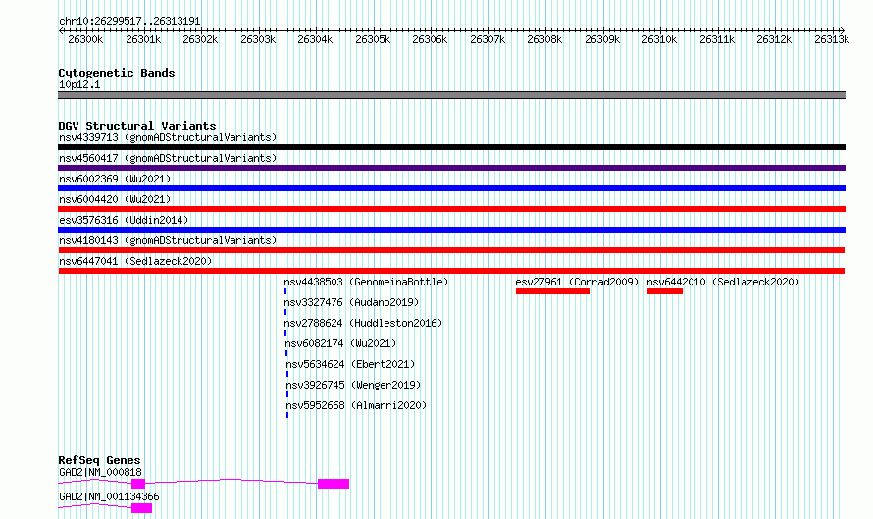Click the 26304k ruler tick label
Image resolution: width=873 pixels, height=519 pixels.
tap(315, 39)
